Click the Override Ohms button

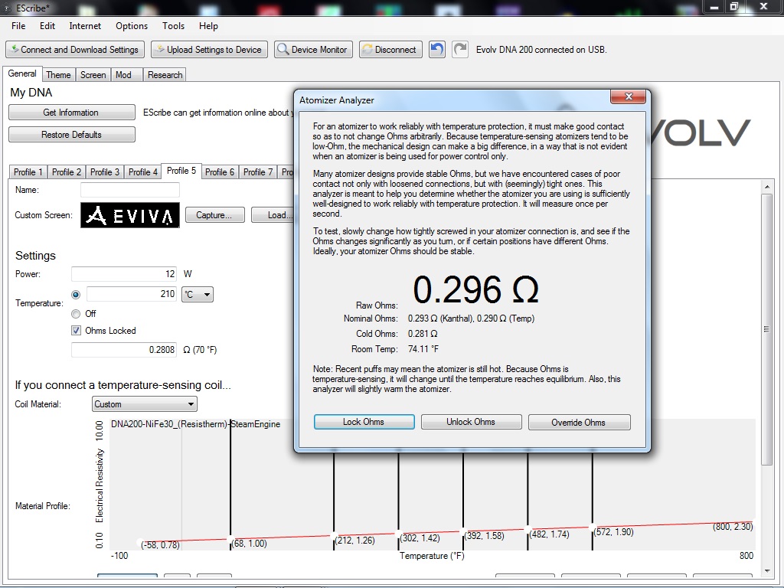579,423
